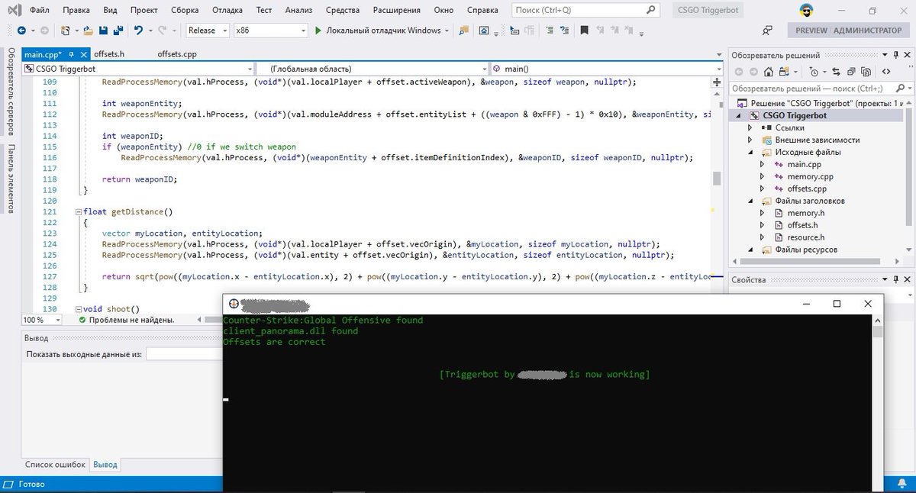Viewport: 916px width, 493px height.
Task: Open the Отладка menu
Action: click(227, 11)
